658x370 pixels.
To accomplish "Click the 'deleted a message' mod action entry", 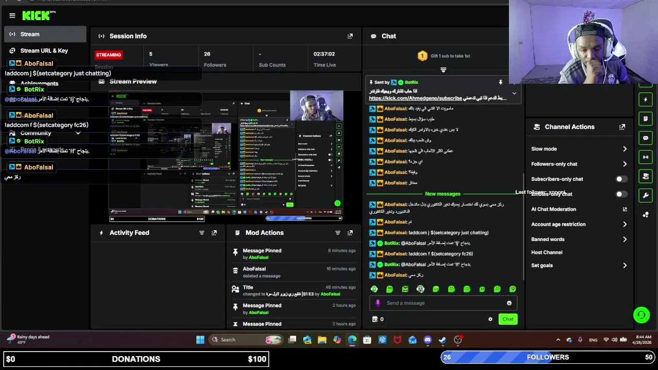I will point(295,272).
